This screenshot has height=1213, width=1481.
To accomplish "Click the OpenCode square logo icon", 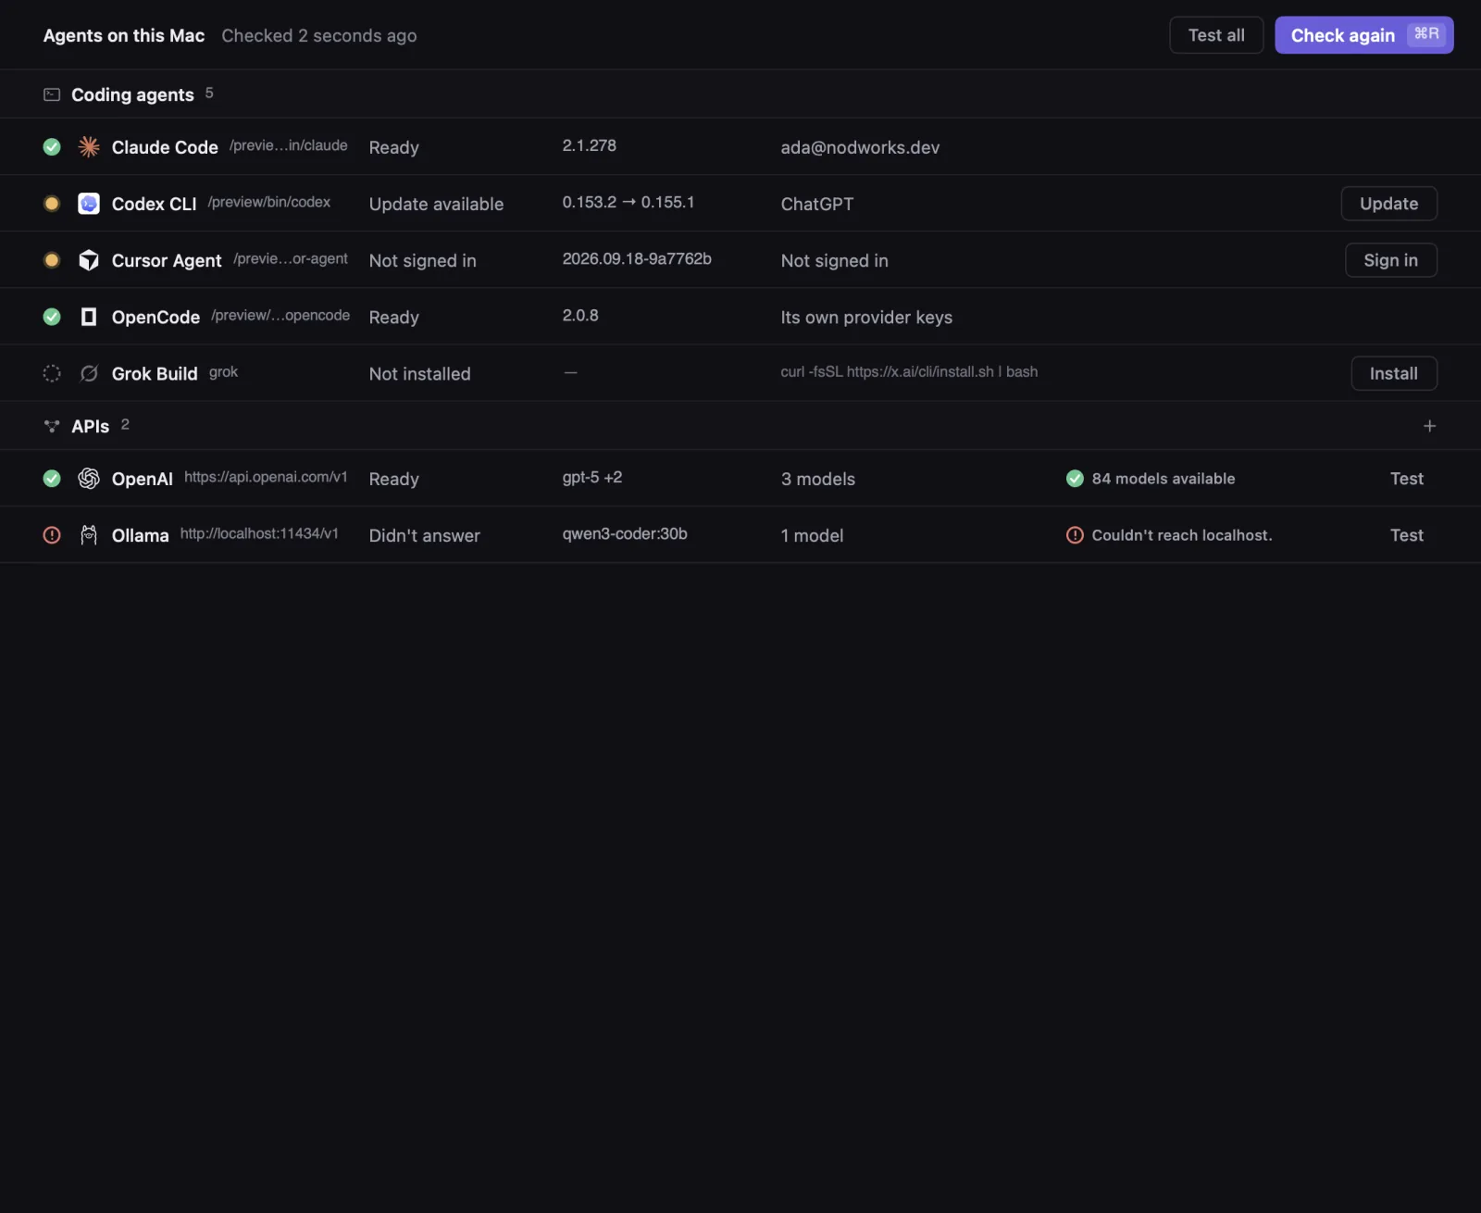I will (89, 317).
